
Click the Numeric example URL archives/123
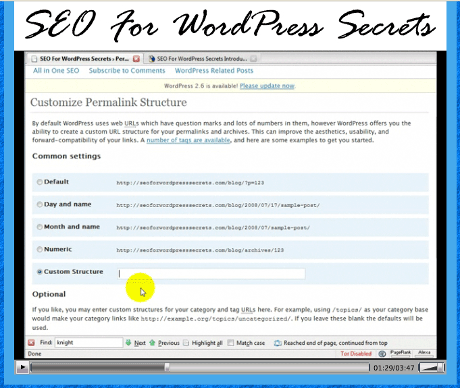pos(200,250)
